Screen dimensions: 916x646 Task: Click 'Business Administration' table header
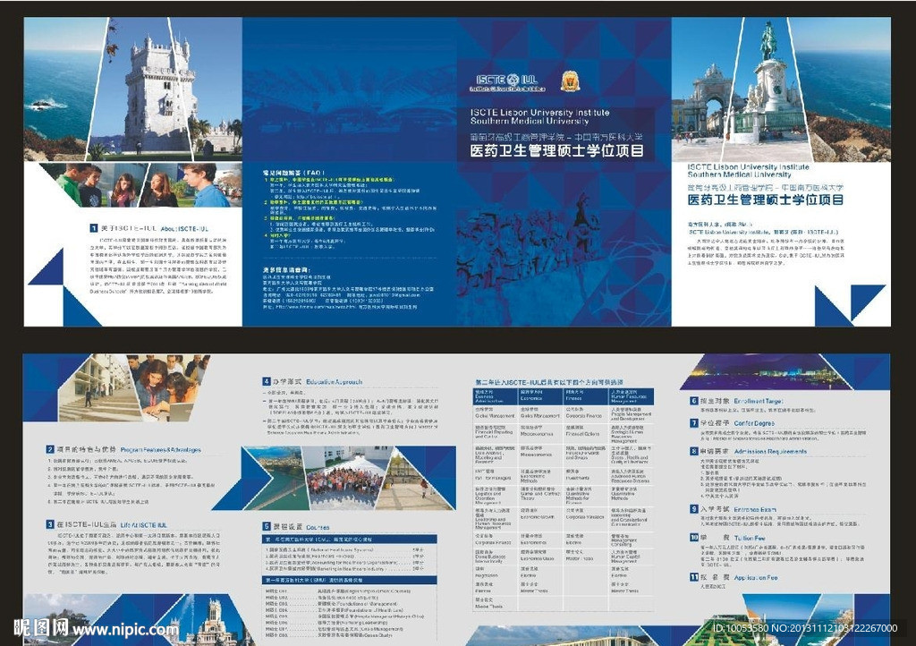click(496, 397)
